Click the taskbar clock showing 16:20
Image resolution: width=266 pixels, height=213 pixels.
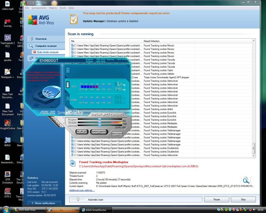coord(260,210)
